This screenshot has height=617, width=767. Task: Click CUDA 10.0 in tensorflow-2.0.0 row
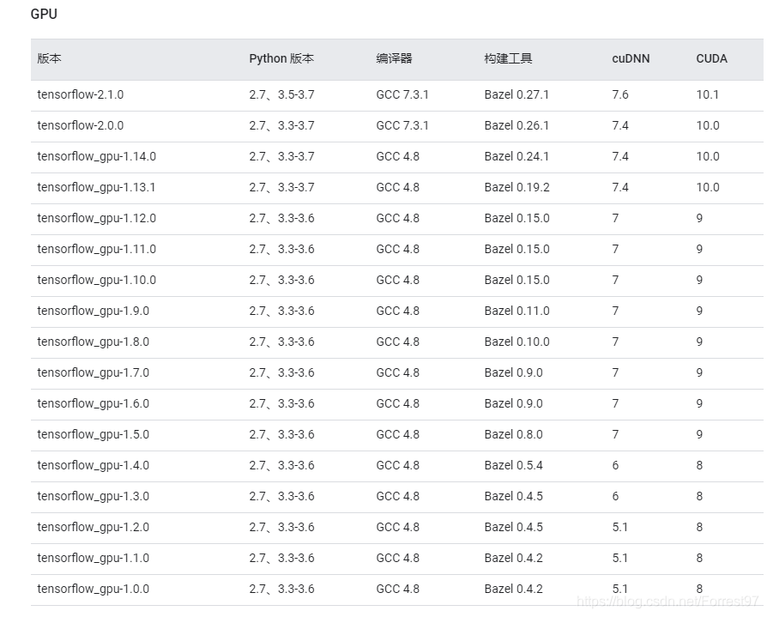(708, 125)
